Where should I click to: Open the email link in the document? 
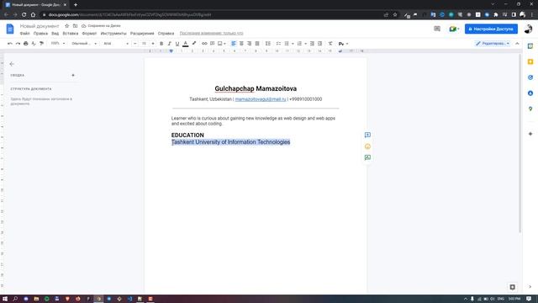click(x=261, y=99)
